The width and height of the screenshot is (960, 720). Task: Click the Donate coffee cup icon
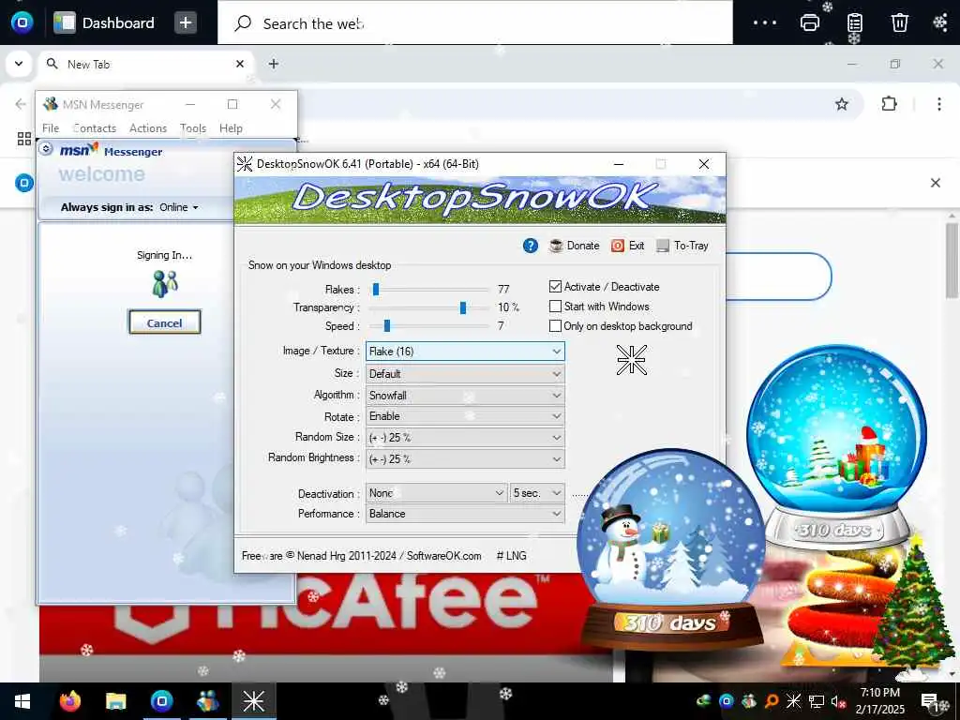pos(556,246)
